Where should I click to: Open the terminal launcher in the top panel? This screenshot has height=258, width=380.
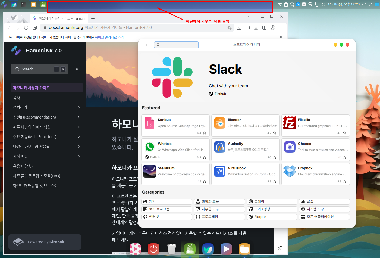pyautogui.click(x=24, y=4)
